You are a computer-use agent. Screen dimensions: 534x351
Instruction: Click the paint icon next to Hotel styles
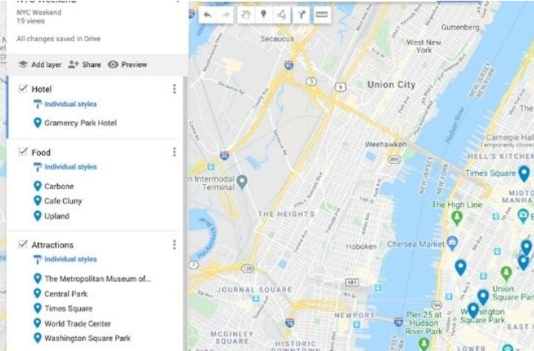(37, 104)
